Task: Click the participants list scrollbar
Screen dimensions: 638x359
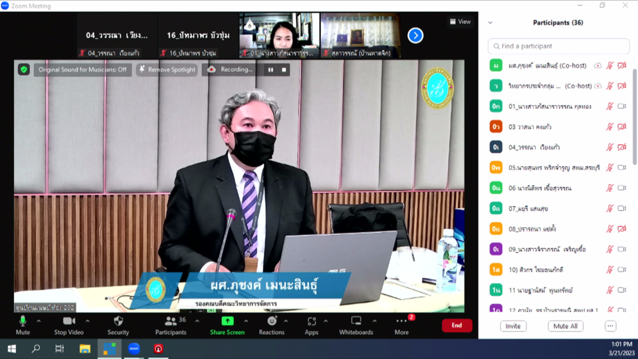Action: point(634,117)
